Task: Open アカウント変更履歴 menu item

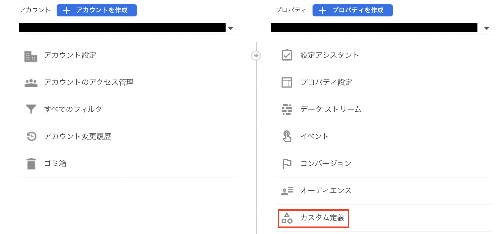Action: (x=128, y=137)
